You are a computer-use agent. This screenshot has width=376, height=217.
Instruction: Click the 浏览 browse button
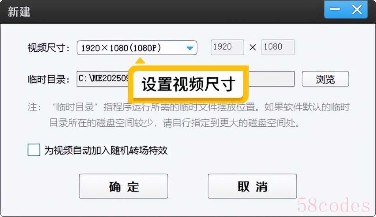pos(325,79)
